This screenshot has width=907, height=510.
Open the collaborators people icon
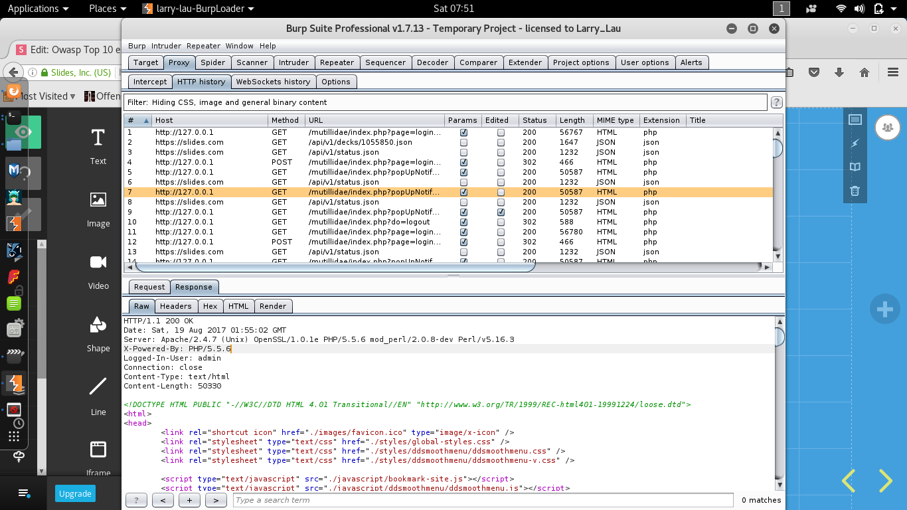pos(888,127)
